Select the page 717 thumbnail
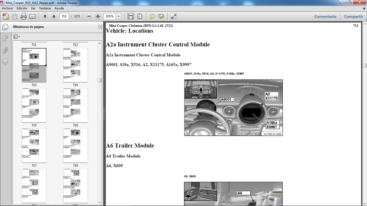This screenshot has width=367, height=206. pos(34,146)
